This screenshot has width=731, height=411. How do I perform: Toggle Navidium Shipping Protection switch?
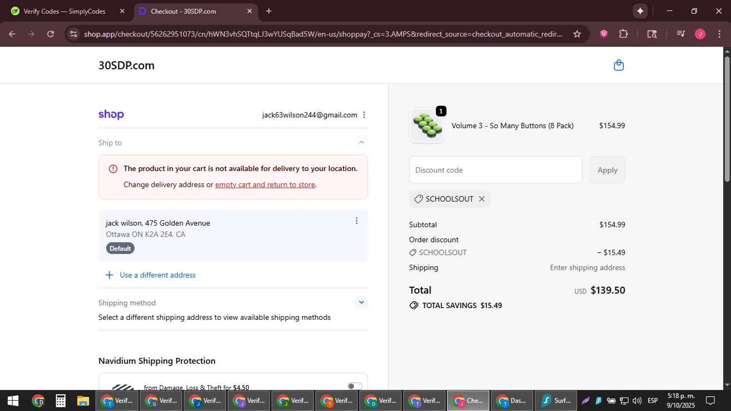[x=355, y=386]
